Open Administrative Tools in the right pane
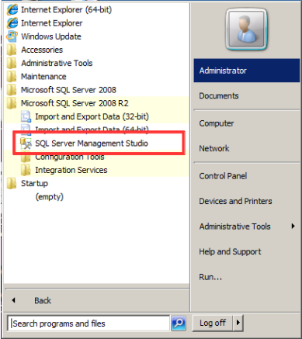 [x=234, y=227]
